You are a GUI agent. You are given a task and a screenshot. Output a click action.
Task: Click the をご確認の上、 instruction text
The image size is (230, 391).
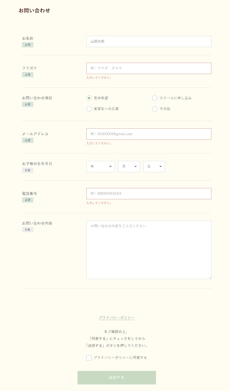tap(117, 332)
